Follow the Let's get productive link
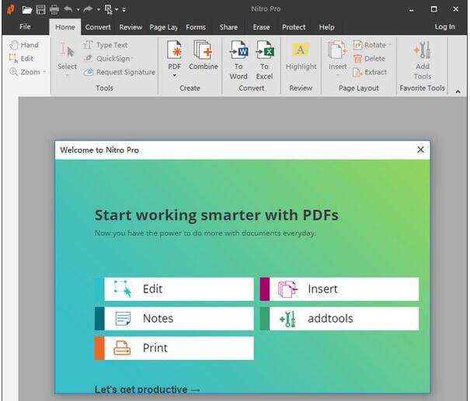 [147, 389]
